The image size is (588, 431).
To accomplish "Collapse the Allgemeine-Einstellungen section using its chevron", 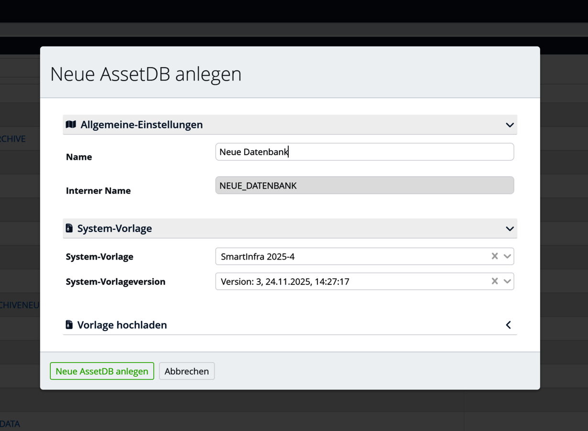I will (509, 125).
